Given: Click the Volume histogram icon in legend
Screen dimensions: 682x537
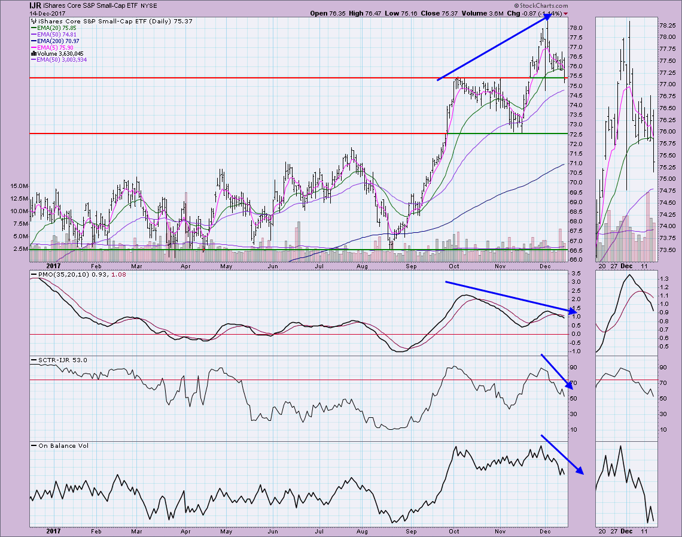Looking at the screenshot, I should [x=34, y=53].
